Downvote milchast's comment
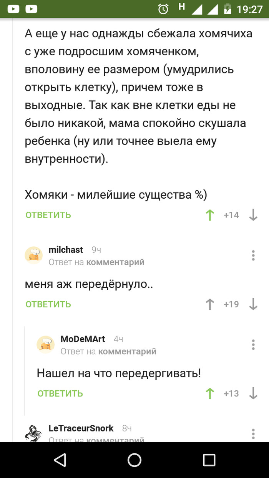Image resolution: width=269 pixels, height=478 pixels. (253, 304)
